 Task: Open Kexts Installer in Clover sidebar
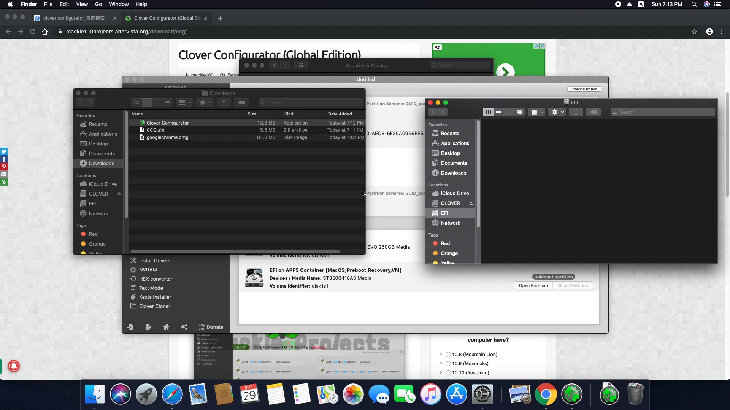coord(155,297)
